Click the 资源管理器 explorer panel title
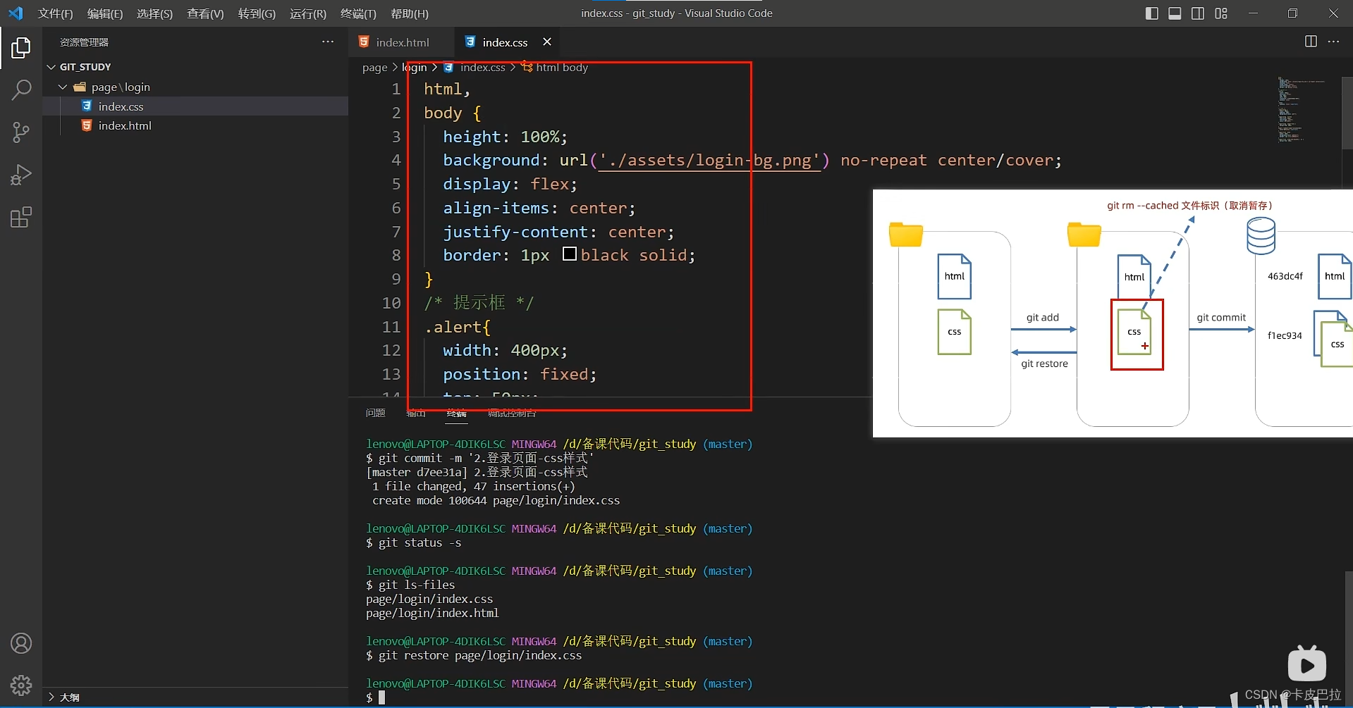Viewport: 1353px width, 708px height. click(x=84, y=42)
